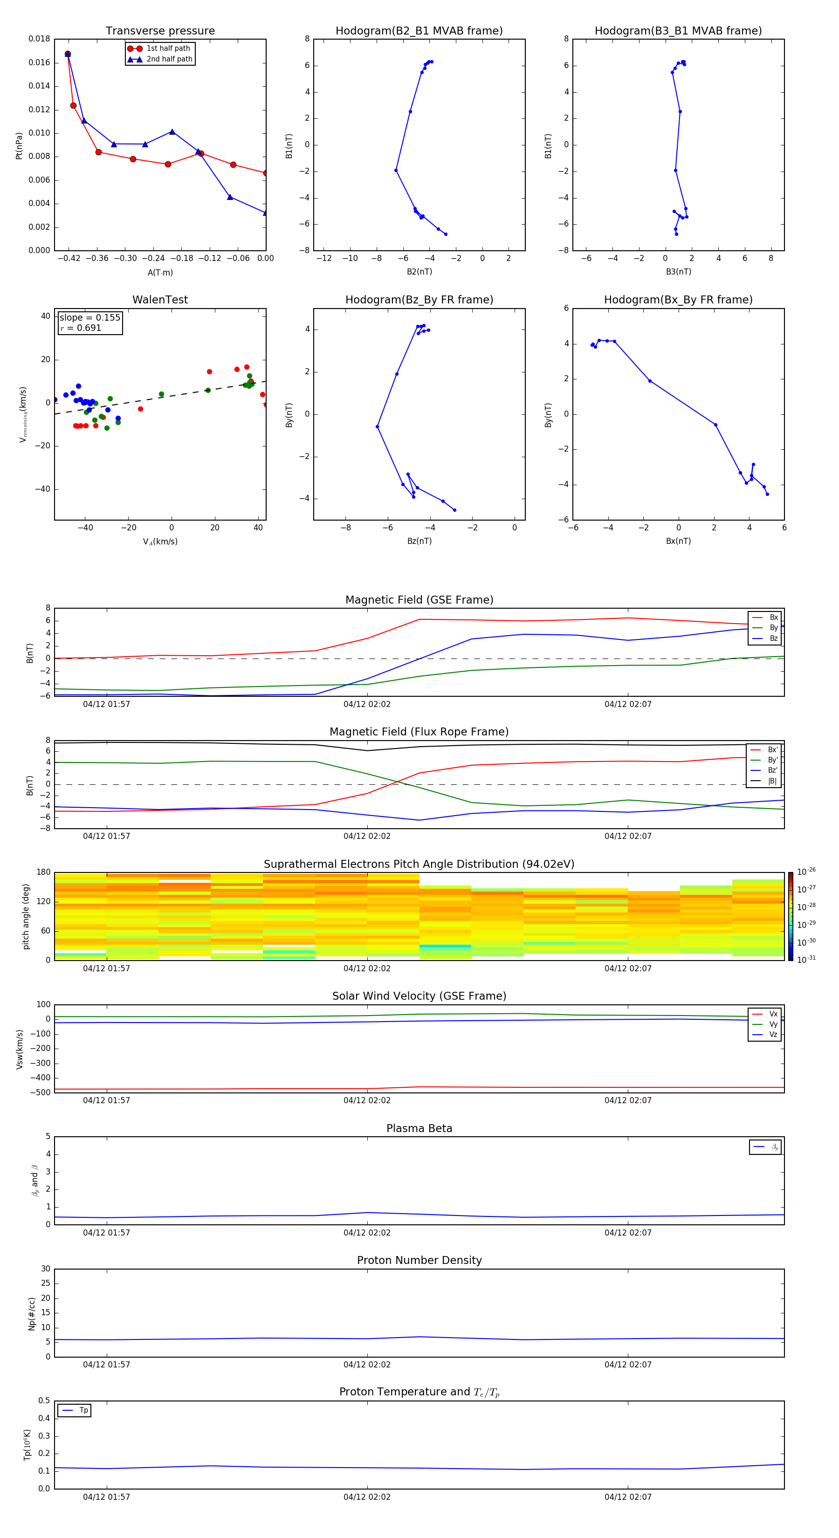Image resolution: width=839 pixels, height=1538 pixels.
Task: Click the "Pt(nPa)" y-axis label
Action: [19, 145]
